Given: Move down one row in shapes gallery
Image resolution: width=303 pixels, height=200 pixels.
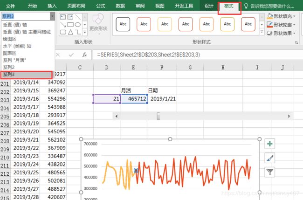Looking at the screenshot, I should click(x=85, y=25).
